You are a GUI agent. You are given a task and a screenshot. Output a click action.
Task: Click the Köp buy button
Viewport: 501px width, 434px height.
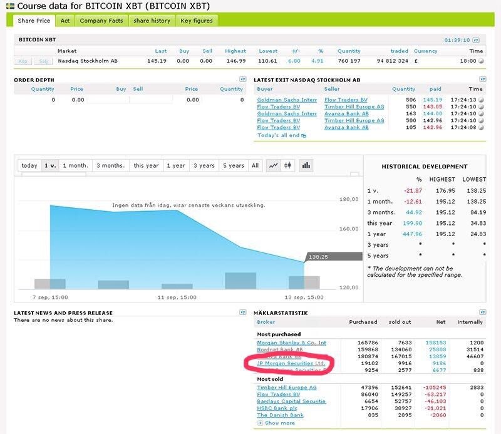24,61
